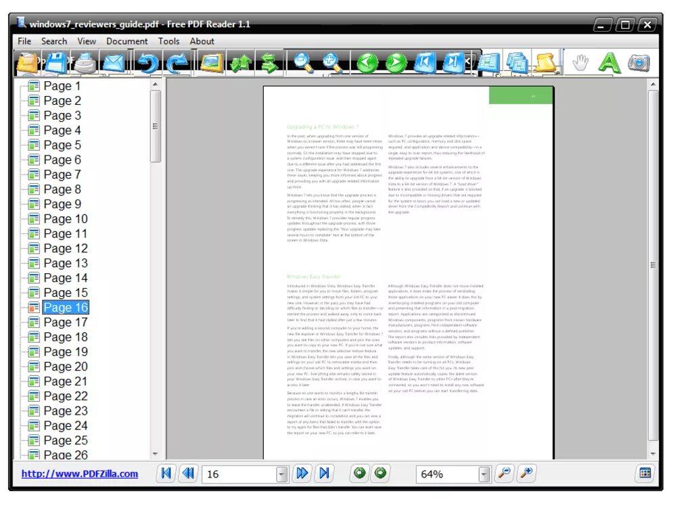Select the green text selection tool
Viewport: 690px width, 514px height.
coord(609,62)
